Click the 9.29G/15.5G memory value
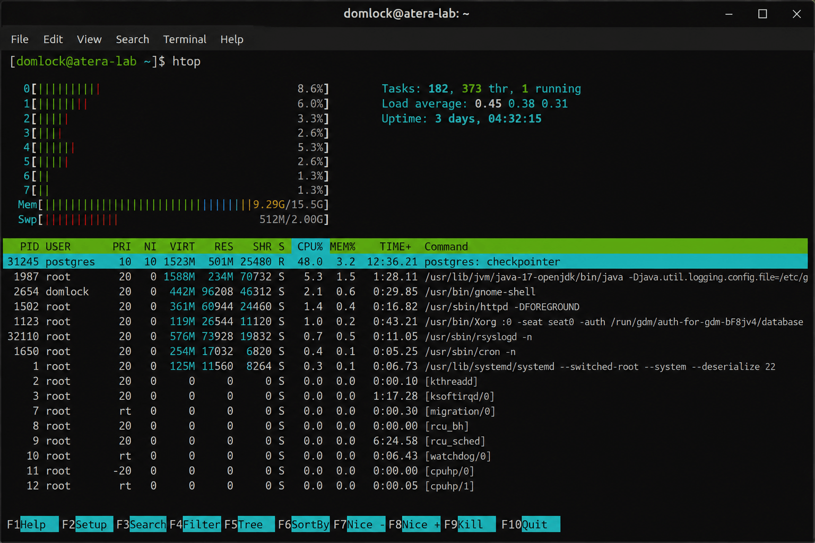 click(x=289, y=205)
